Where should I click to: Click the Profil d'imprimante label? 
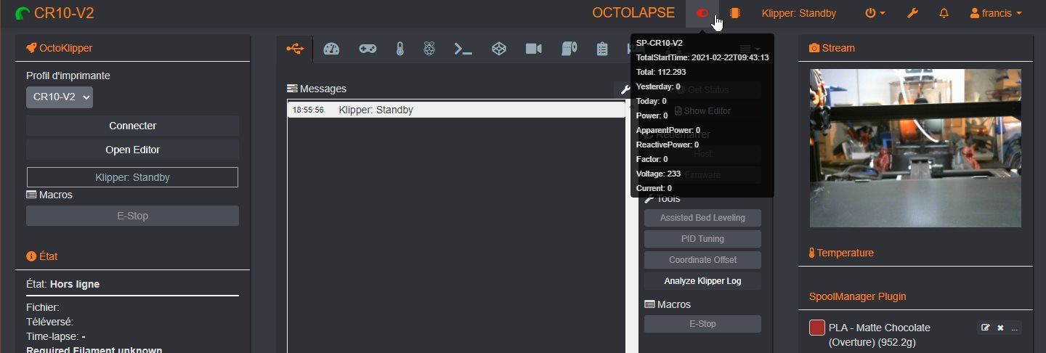(68, 76)
